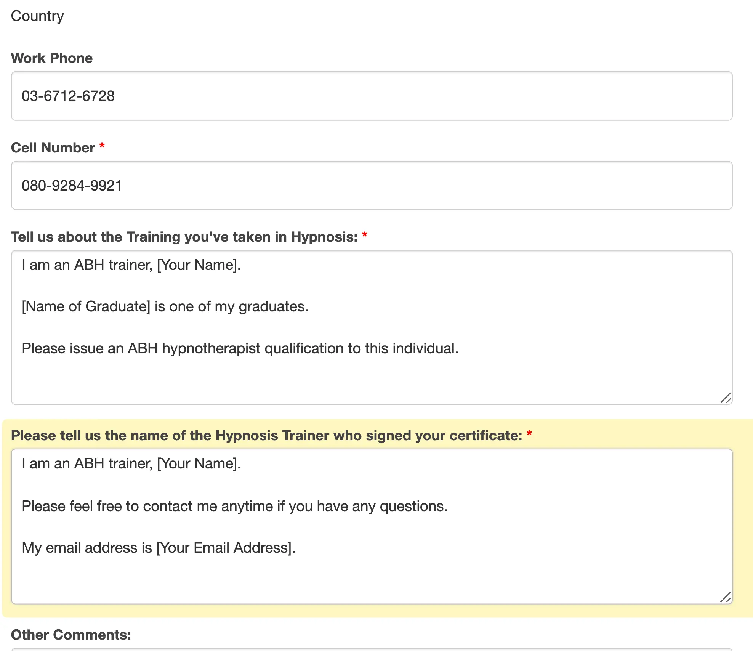
Task: Click the required asterisk after the signed certificate label
Action: point(529,434)
